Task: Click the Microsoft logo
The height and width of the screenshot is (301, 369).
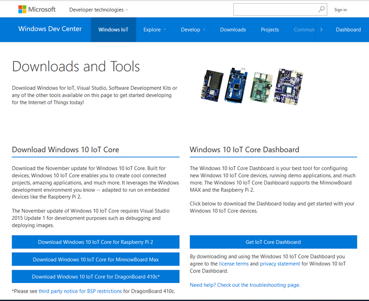Action: pyautogui.click(x=37, y=9)
